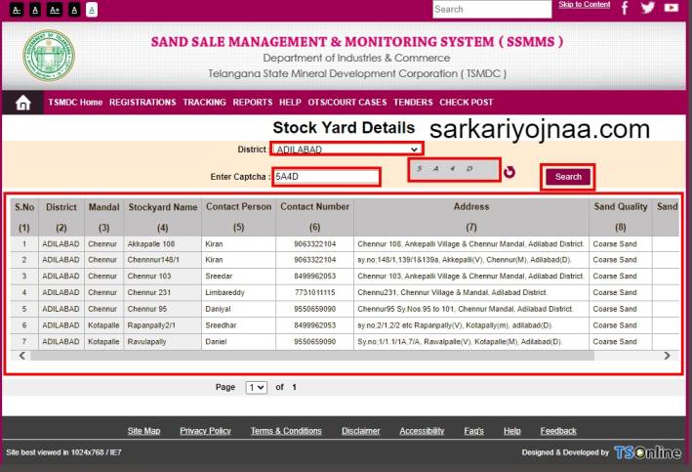Open the Privacy Policy link
Viewport: 692px width, 472px height.
[205, 431]
